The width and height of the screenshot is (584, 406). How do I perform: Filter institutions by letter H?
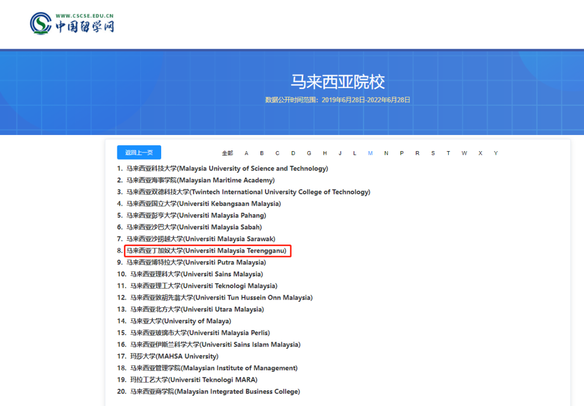[325, 153]
